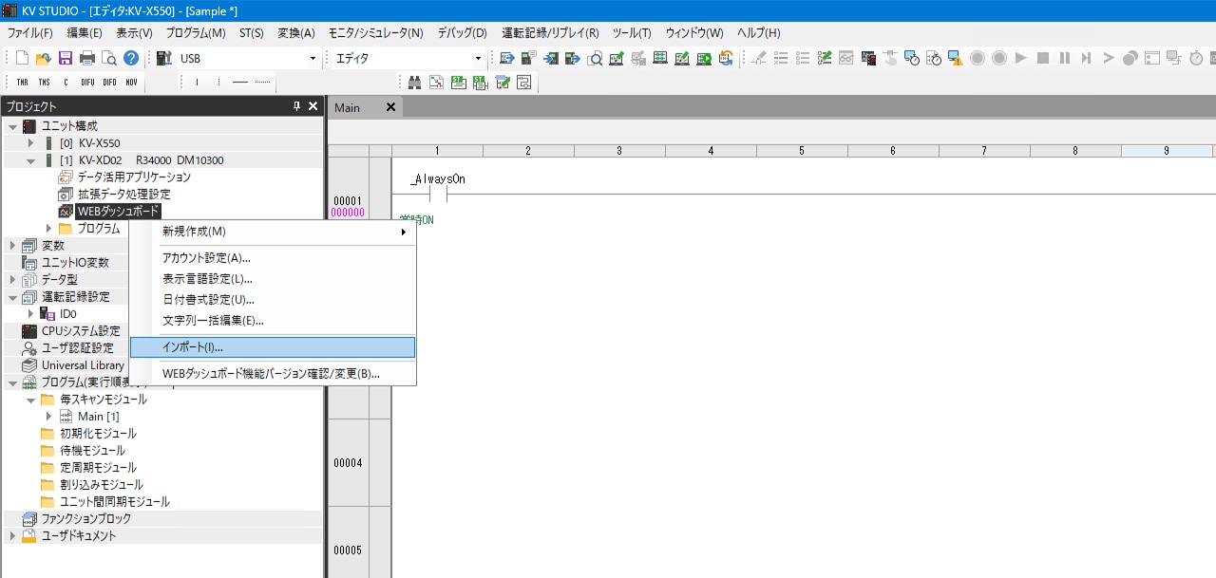1216x578 pixels.
Task: Click the Print icon in toolbar
Action: (x=87, y=58)
